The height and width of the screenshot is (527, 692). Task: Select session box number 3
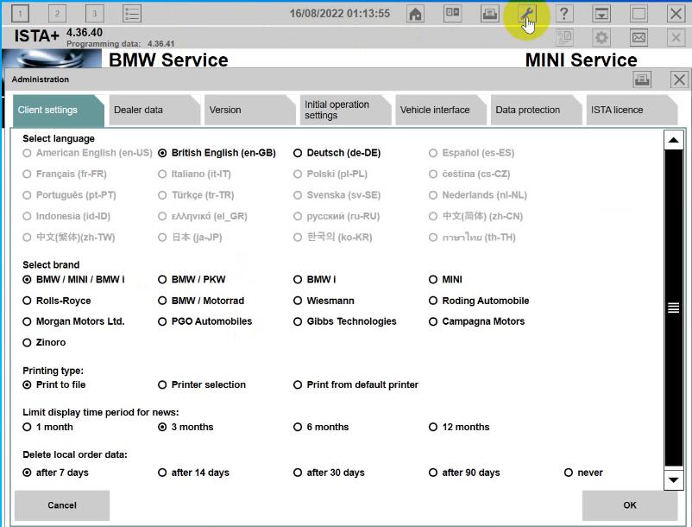click(94, 14)
